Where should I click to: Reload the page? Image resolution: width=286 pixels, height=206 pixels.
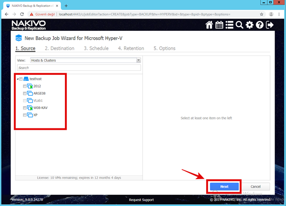coord(22,14)
